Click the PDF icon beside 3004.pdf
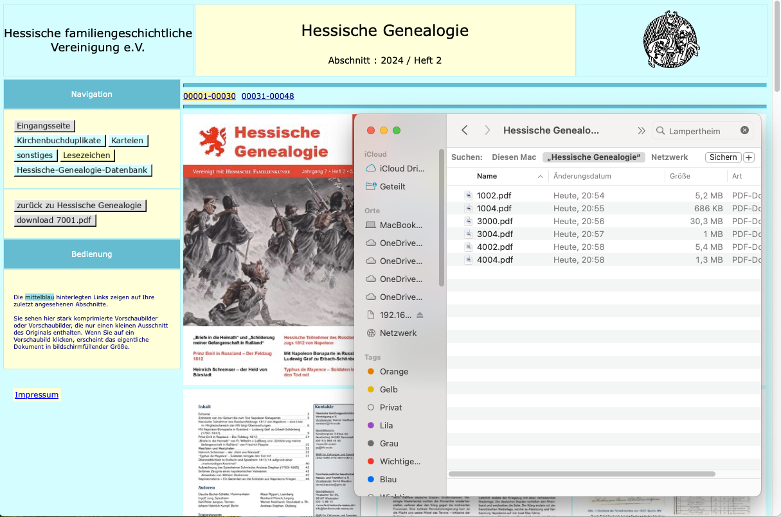781x517 pixels. pyautogui.click(x=469, y=234)
